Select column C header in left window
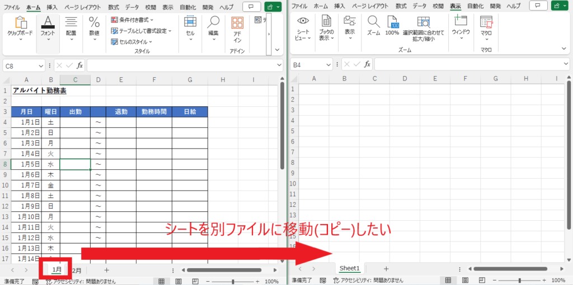The height and width of the screenshot is (285, 573). point(75,79)
